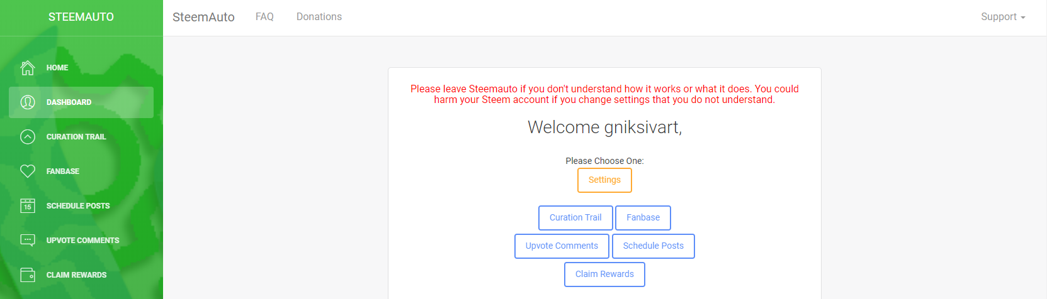Choose the Fanbase button in panel

(643, 218)
